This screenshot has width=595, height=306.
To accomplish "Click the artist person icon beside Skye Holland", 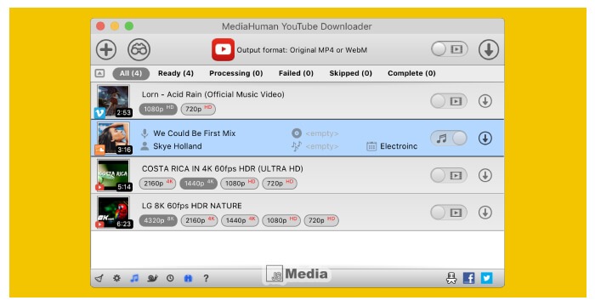I will point(144,146).
